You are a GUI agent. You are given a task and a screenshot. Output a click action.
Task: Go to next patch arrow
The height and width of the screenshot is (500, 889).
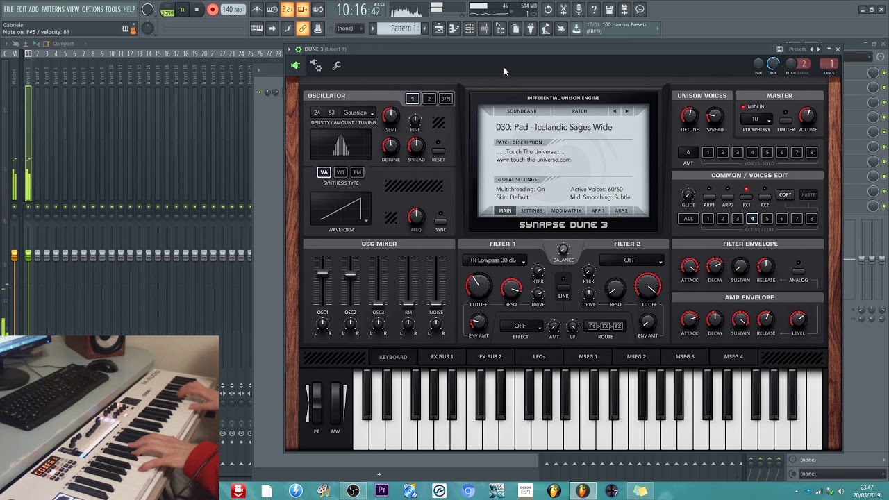pyautogui.click(x=626, y=111)
